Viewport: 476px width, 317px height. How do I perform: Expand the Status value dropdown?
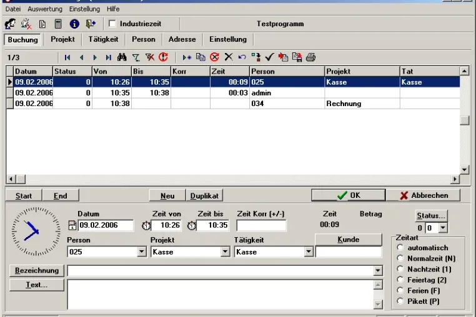point(444,228)
